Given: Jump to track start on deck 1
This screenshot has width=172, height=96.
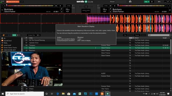Looking at the screenshot, I should [x=56, y=6].
